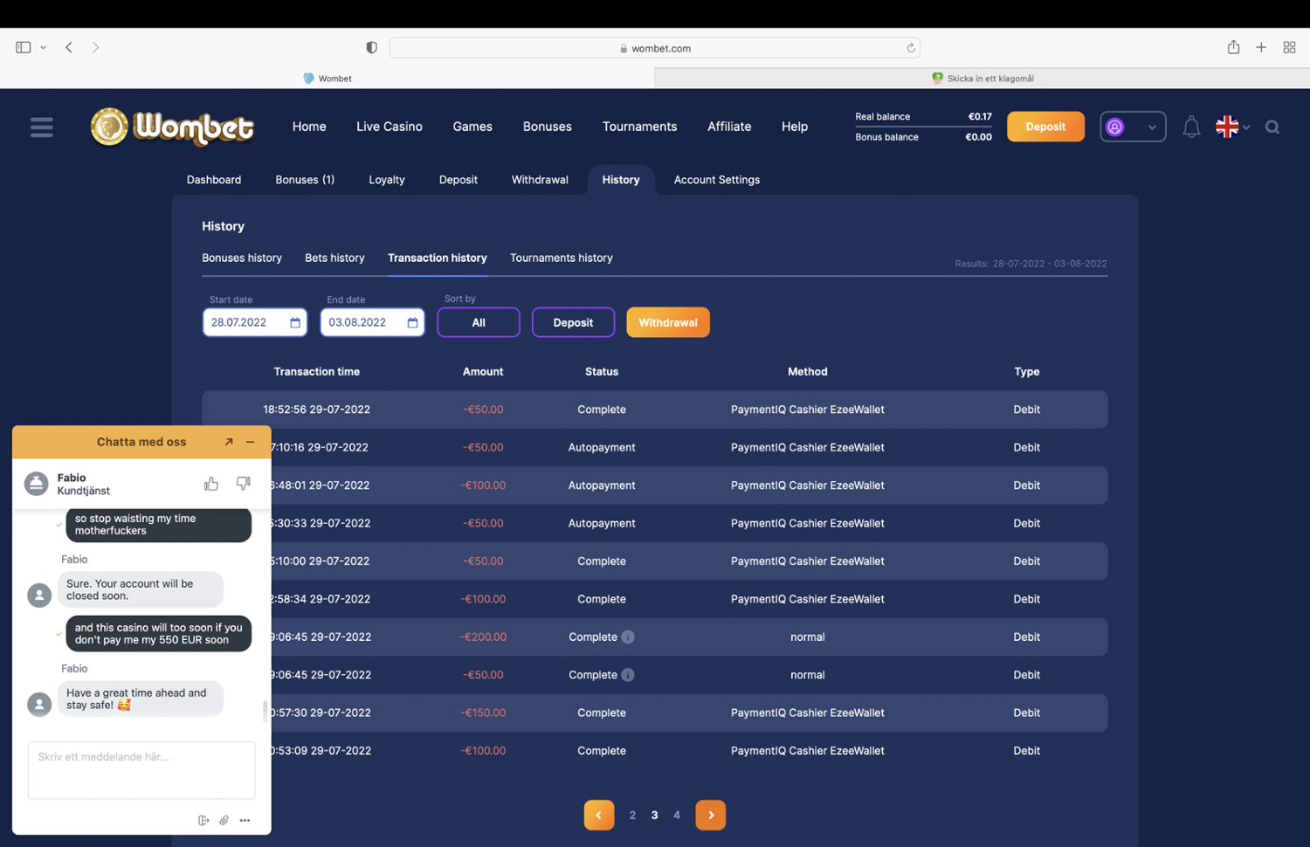The image size is (1310, 847).
Task: Click the chat message input field
Action: (x=141, y=769)
